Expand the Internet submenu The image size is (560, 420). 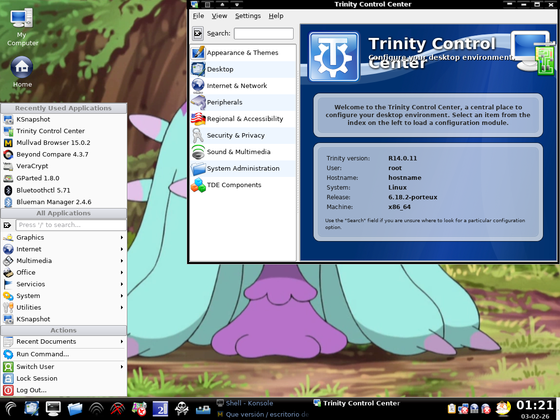click(x=64, y=249)
